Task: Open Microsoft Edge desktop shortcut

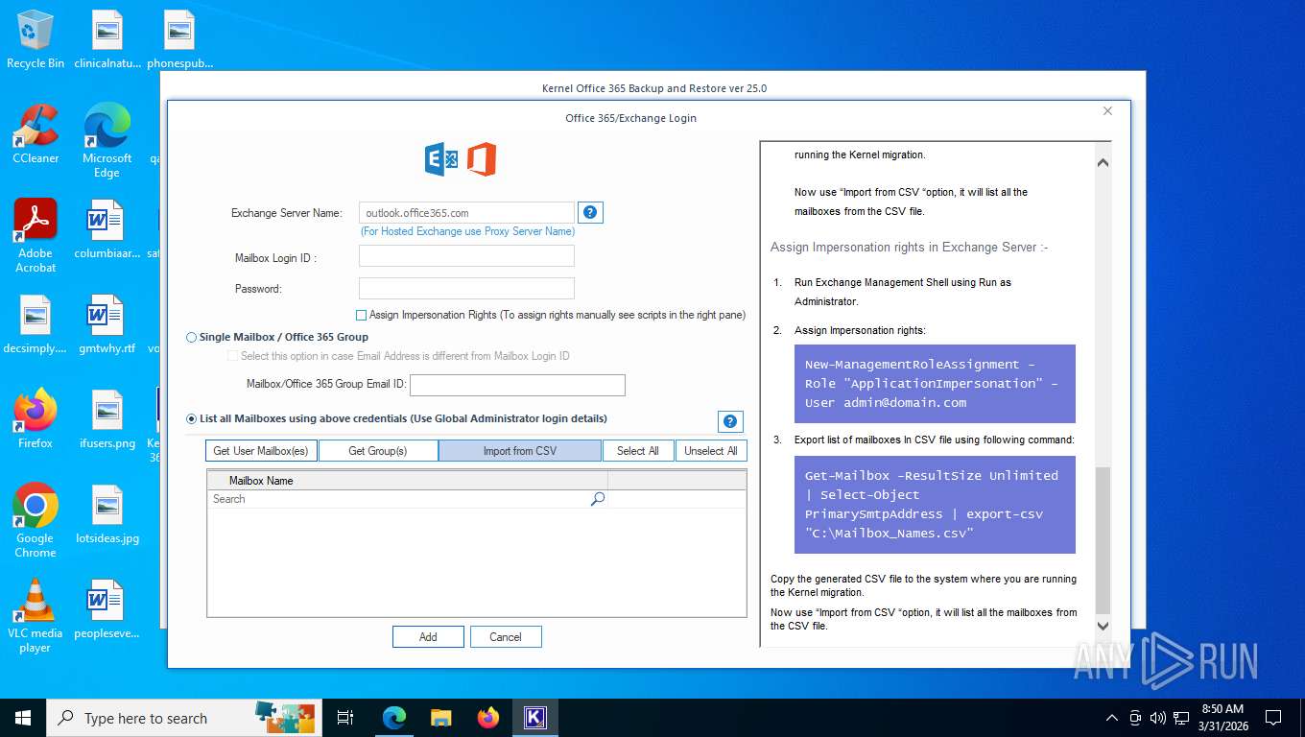Action: 107,141
